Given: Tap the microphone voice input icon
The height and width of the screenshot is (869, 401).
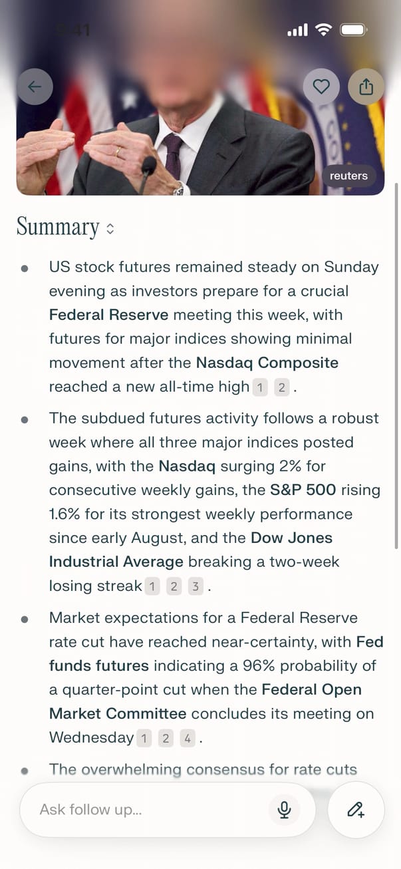Looking at the screenshot, I should coord(285,809).
